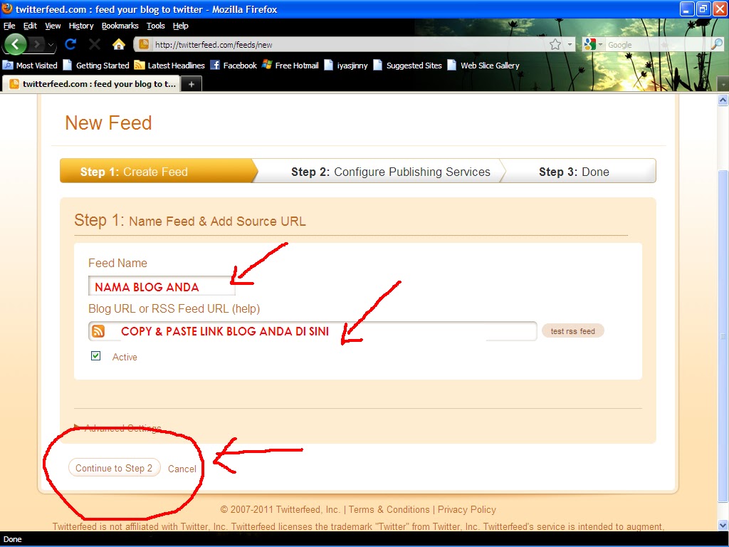Click the scrollbar down arrow
The width and height of the screenshot is (729, 547).
tap(723, 525)
